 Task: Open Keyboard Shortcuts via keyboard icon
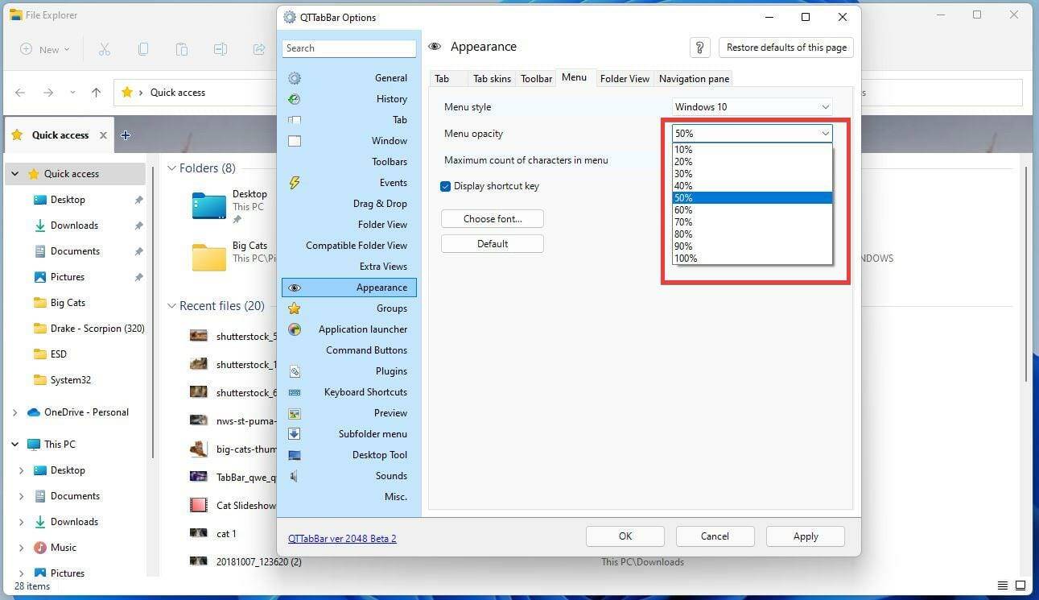tap(294, 391)
